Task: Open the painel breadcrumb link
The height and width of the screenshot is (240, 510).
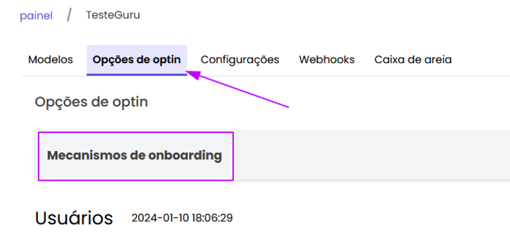Action: [x=36, y=16]
